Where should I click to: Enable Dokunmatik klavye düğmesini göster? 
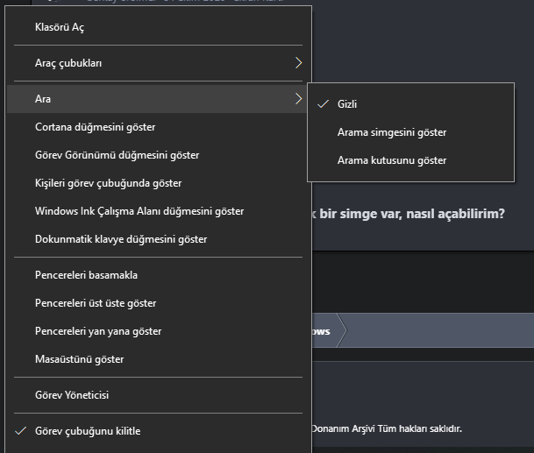click(x=121, y=239)
